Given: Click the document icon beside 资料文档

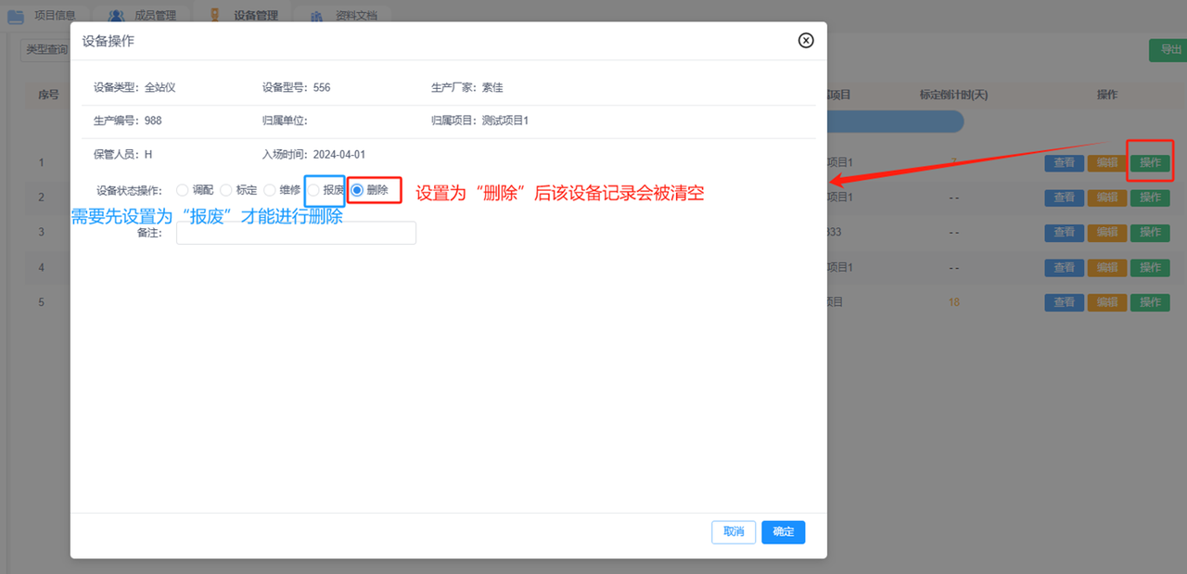Looking at the screenshot, I should tap(316, 16).
